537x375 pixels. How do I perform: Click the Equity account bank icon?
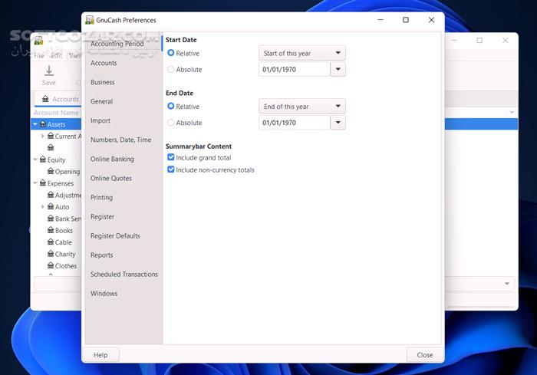[43, 160]
